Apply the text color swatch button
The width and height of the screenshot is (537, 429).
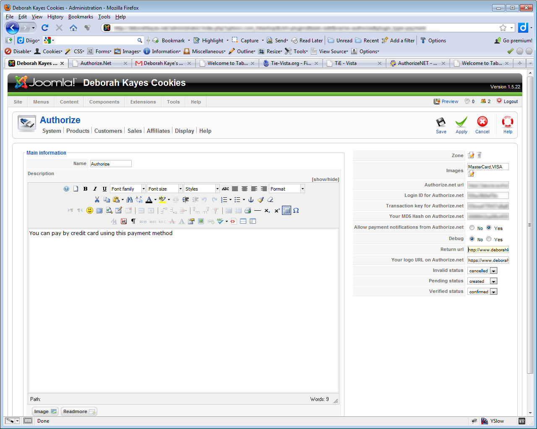tap(149, 200)
